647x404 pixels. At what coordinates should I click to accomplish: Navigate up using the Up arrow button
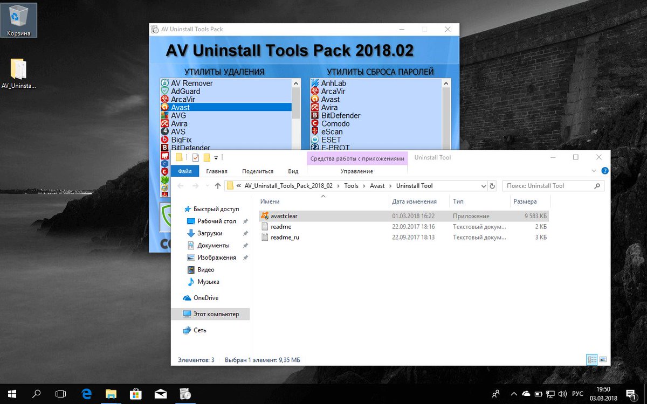click(x=217, y=185)
